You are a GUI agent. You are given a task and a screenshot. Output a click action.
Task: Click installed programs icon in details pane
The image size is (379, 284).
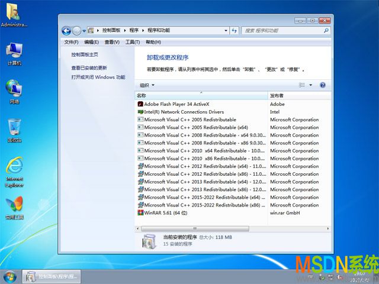click(x=149, y=241)
